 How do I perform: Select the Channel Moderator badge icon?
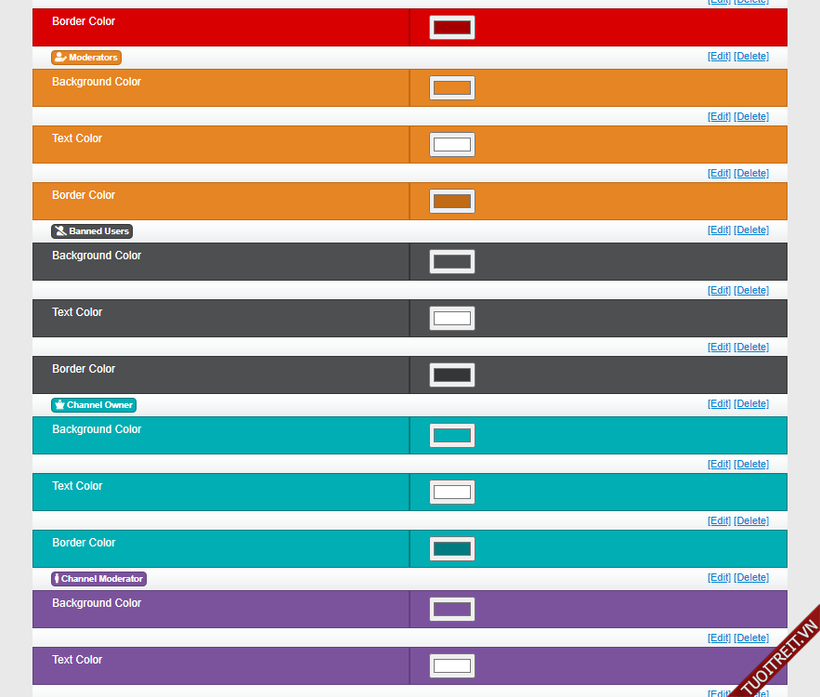pos(98,579)
